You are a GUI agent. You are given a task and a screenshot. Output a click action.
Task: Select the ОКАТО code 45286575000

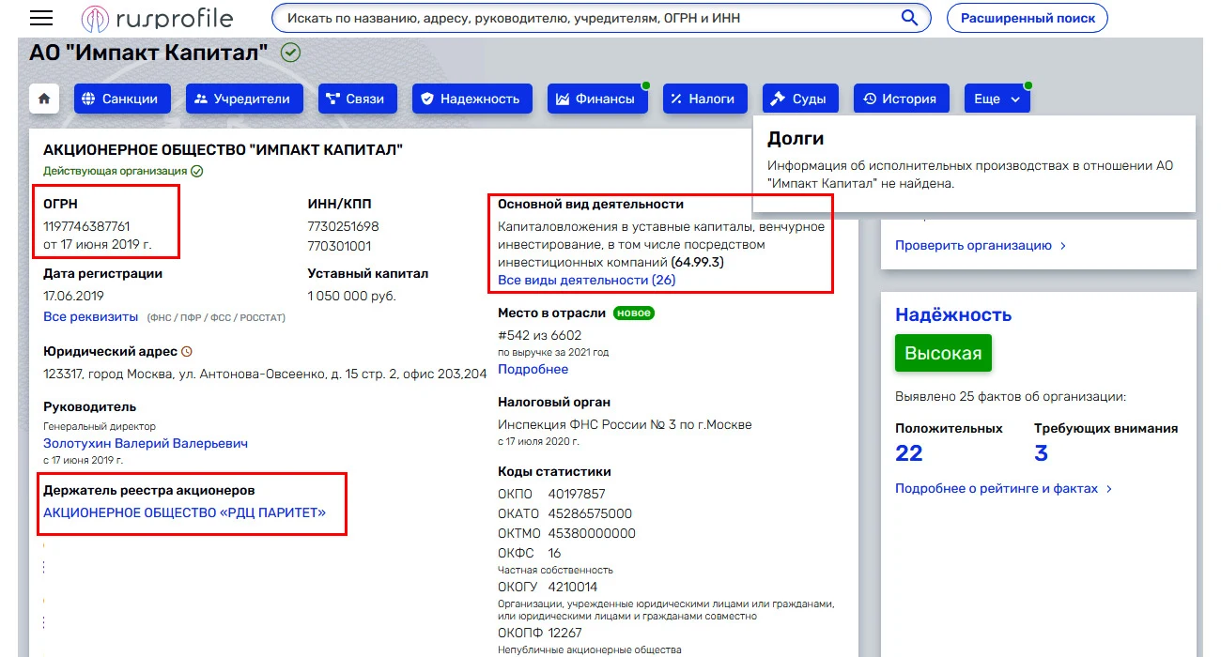coord(590,513)
